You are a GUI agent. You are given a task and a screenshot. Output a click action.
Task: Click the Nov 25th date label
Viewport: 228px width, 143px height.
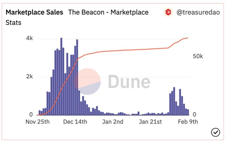38,122
